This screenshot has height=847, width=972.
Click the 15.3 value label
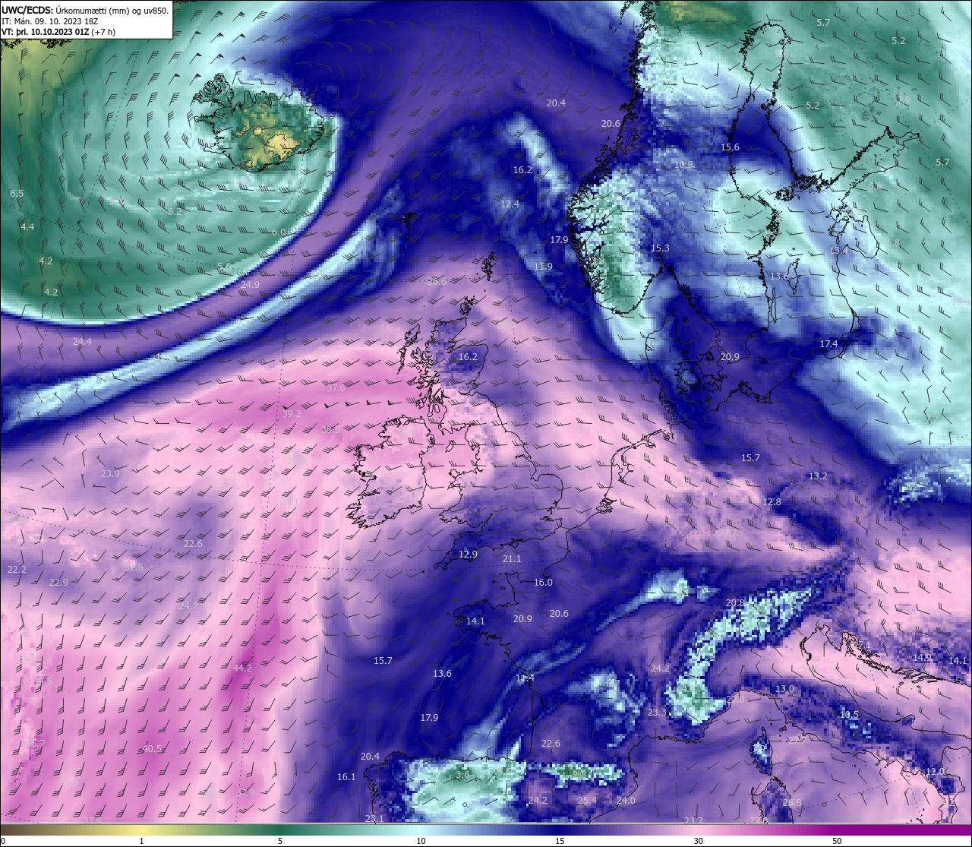tap(660, 248)
